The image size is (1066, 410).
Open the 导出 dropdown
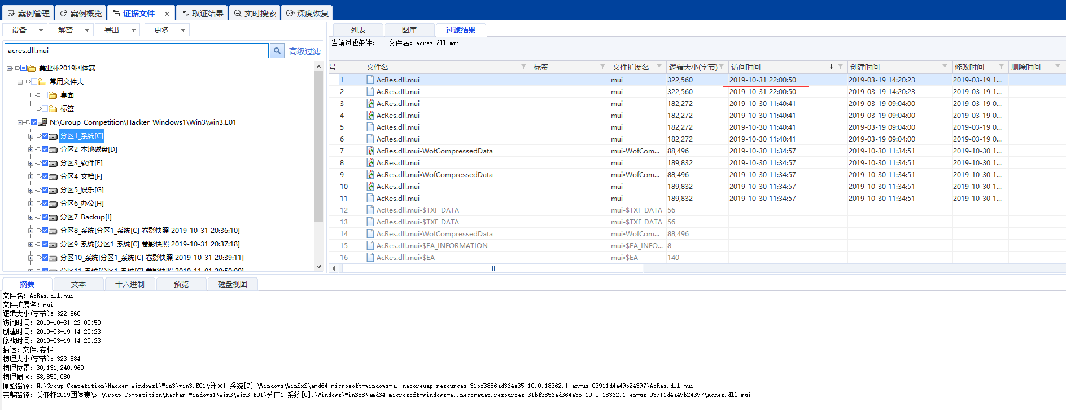click(x=118, y=30)
